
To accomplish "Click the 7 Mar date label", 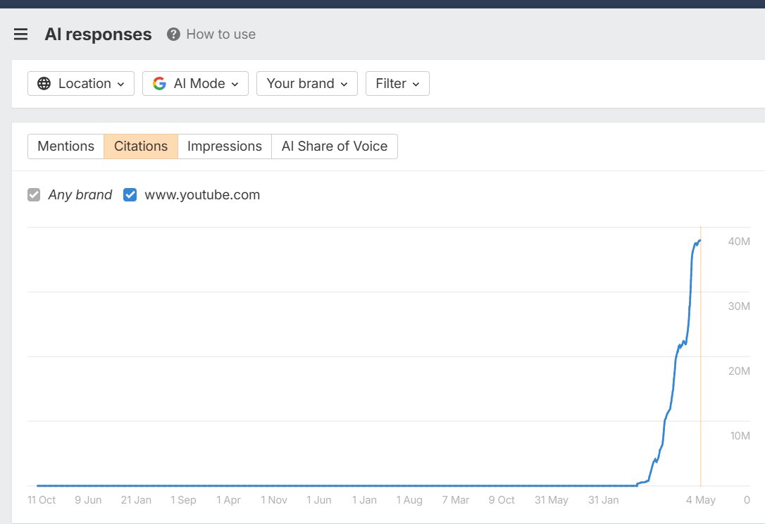I will (x=455, y=500).
